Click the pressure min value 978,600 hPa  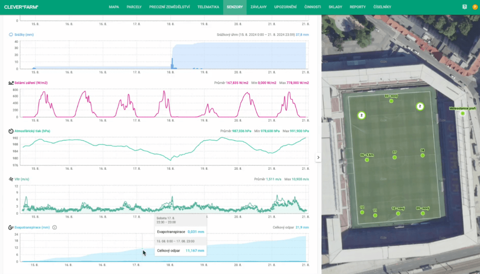point(270,131)
